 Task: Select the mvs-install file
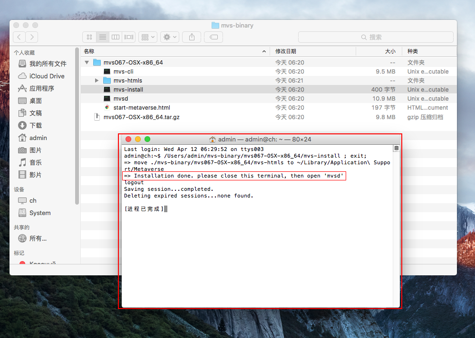click(269, 90)
